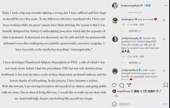Follow lindaevangelista with the 关注 button
170x108 pixels.
(148, 5)
